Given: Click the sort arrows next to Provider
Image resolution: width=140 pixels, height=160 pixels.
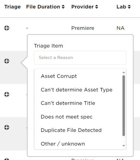Looking at the screenshot, I should tap(97, 7).
